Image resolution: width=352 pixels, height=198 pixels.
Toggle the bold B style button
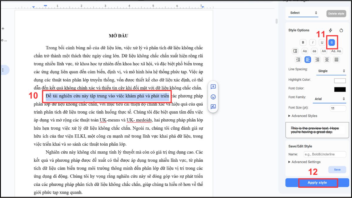click(303, 43)
